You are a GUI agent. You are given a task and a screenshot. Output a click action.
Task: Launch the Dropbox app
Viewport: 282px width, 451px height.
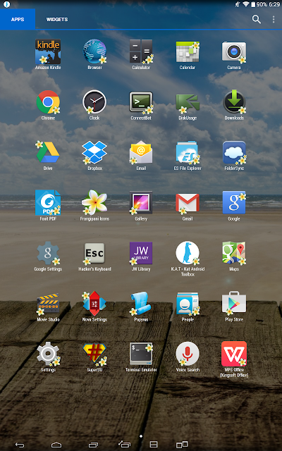[94, 152]
